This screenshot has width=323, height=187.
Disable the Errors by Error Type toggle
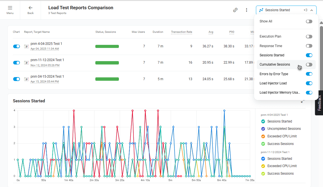tap(309, 74)
